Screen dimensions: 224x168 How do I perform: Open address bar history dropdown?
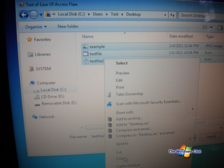tap(165, 15)
